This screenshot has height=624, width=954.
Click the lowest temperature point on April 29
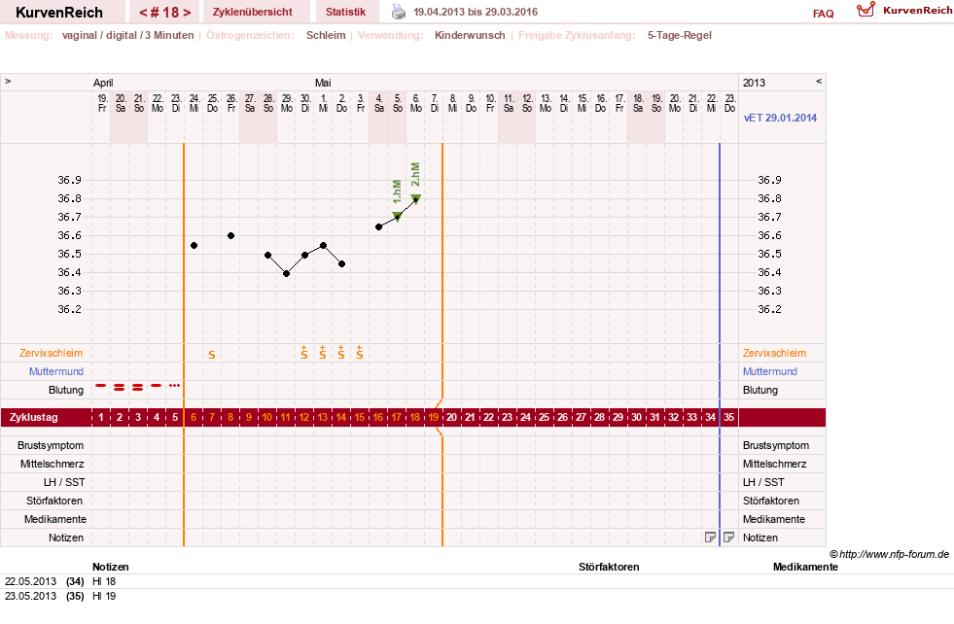coord(286,274)
